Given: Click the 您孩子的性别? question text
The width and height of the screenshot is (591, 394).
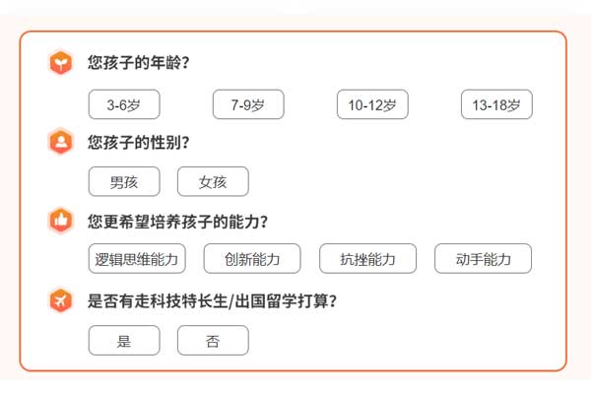Looking at the screenshot, I should pyautogui.click(x=138, y=142).
